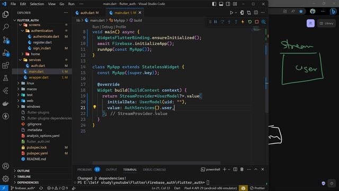Kill the terminal with trash icon

click(242, 169)
